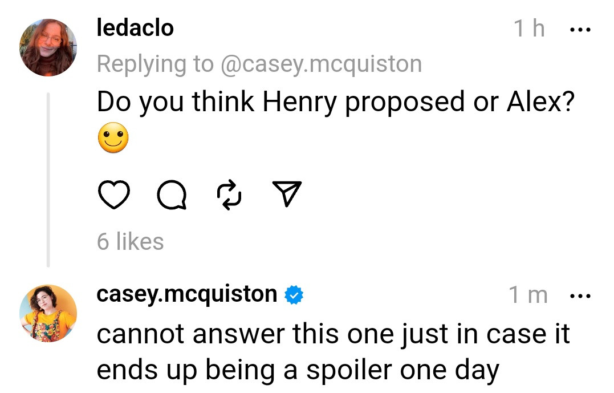Reply to ledaclo's post via speech bubble
614x393 pixels.
[x=171, y=196]
